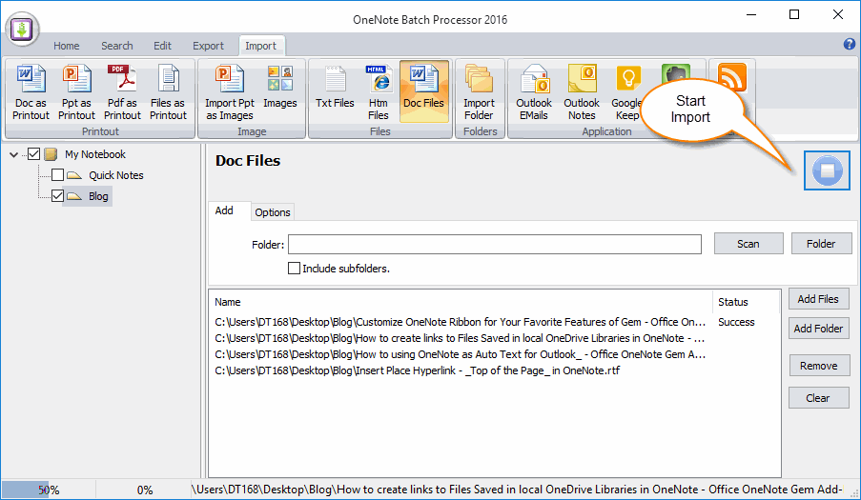861x500 pixels.
Task: Choose Pdf as Printout tool
Action: pyautogui.click(x=122, y=92)
